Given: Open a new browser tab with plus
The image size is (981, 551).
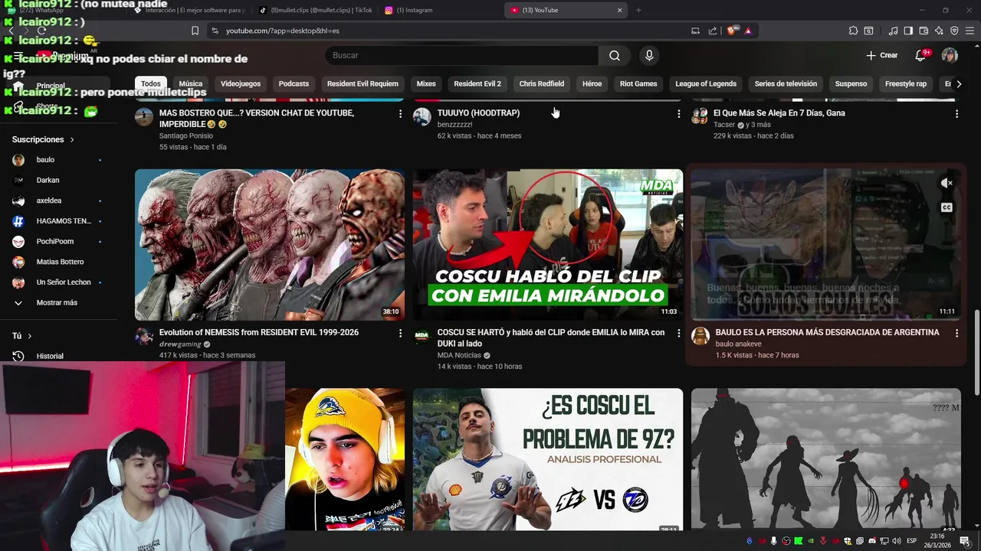Looking at the screenshot, I should point(638,10).
